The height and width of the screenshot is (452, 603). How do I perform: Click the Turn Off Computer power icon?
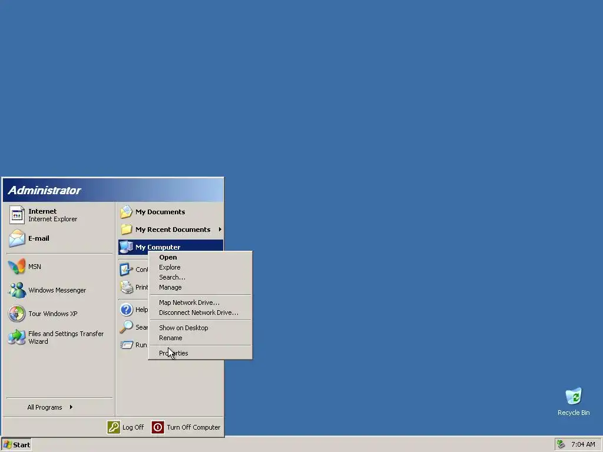pyautogui.click(x=158, y=427)
